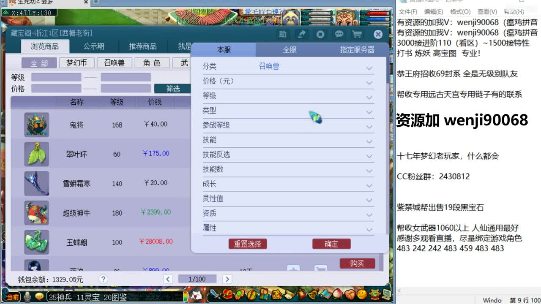Go to next page arrow

[x=227, y=279]
